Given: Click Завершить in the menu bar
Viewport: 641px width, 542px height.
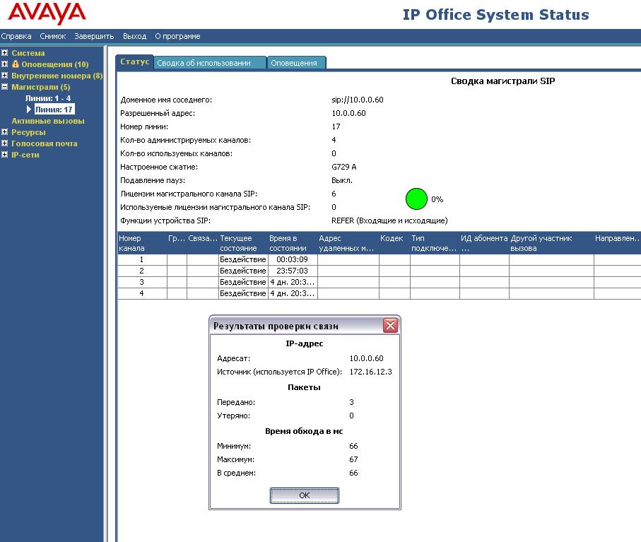Looking at the screenshot, I should (x=94, y=36).
